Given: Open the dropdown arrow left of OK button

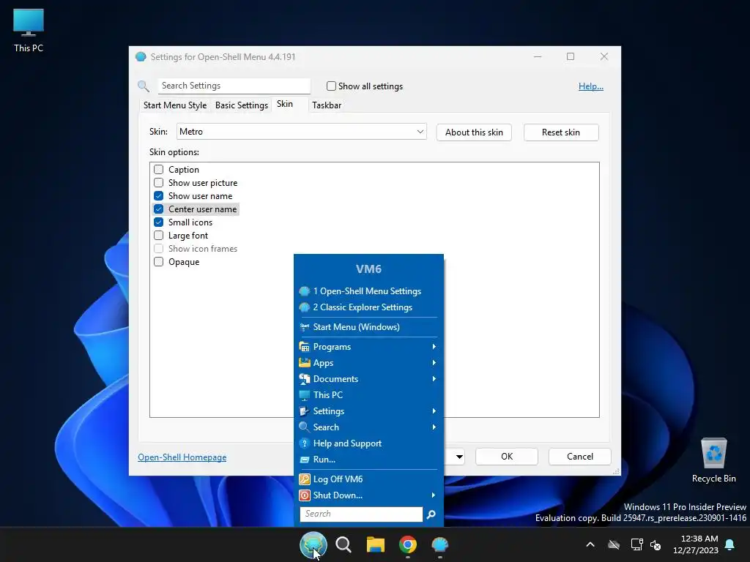Looking at the screenshot, I should coord(458,457).
